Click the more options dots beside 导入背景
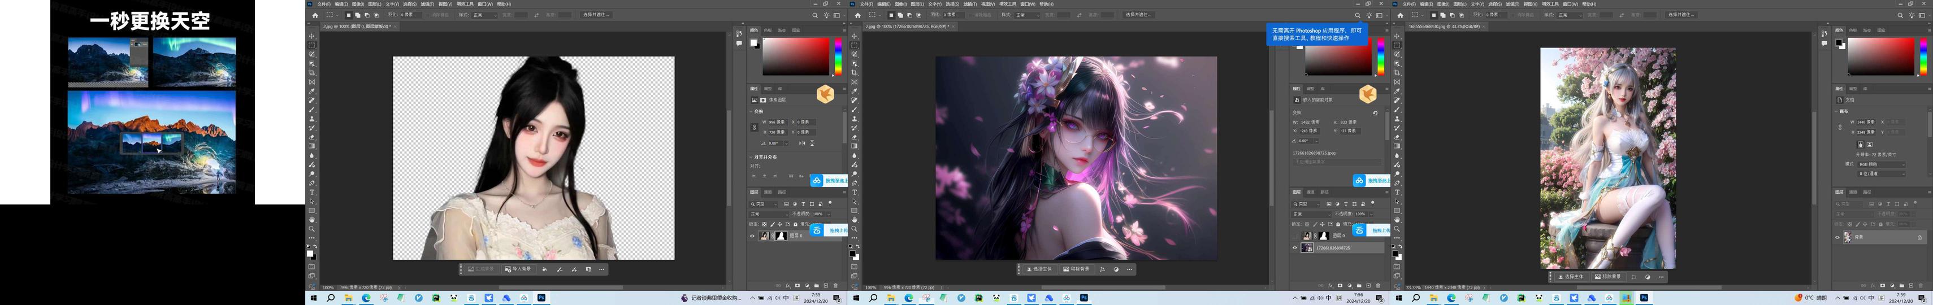The width and height of the screenshot is (1933, 305). point(602,269)
